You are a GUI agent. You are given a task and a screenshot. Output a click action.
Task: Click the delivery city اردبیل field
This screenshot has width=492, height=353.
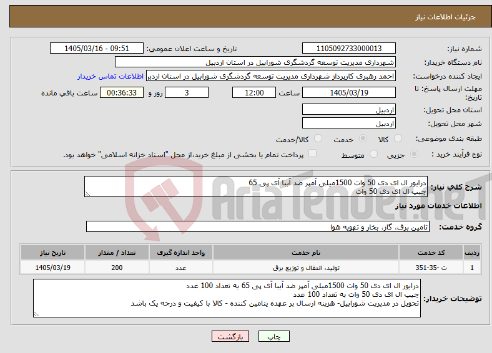(349, 123)
